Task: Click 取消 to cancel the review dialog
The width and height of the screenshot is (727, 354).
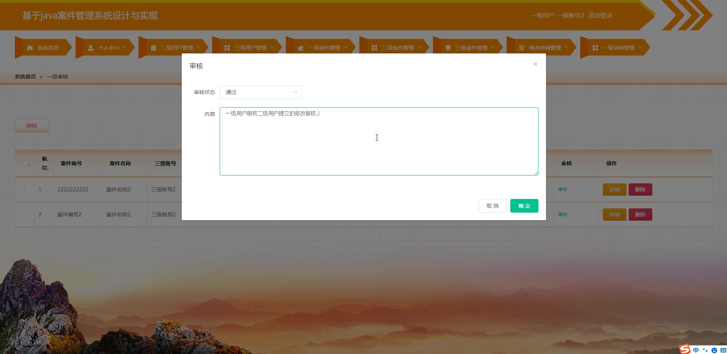Action: pos(492,206)
